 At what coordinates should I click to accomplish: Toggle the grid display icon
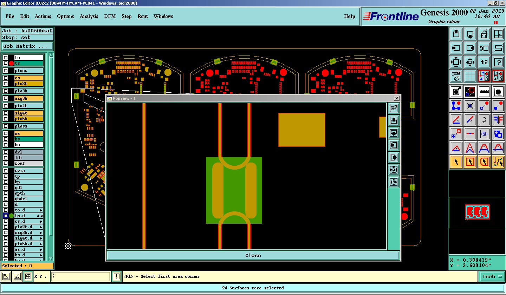[x=470, y=76]
